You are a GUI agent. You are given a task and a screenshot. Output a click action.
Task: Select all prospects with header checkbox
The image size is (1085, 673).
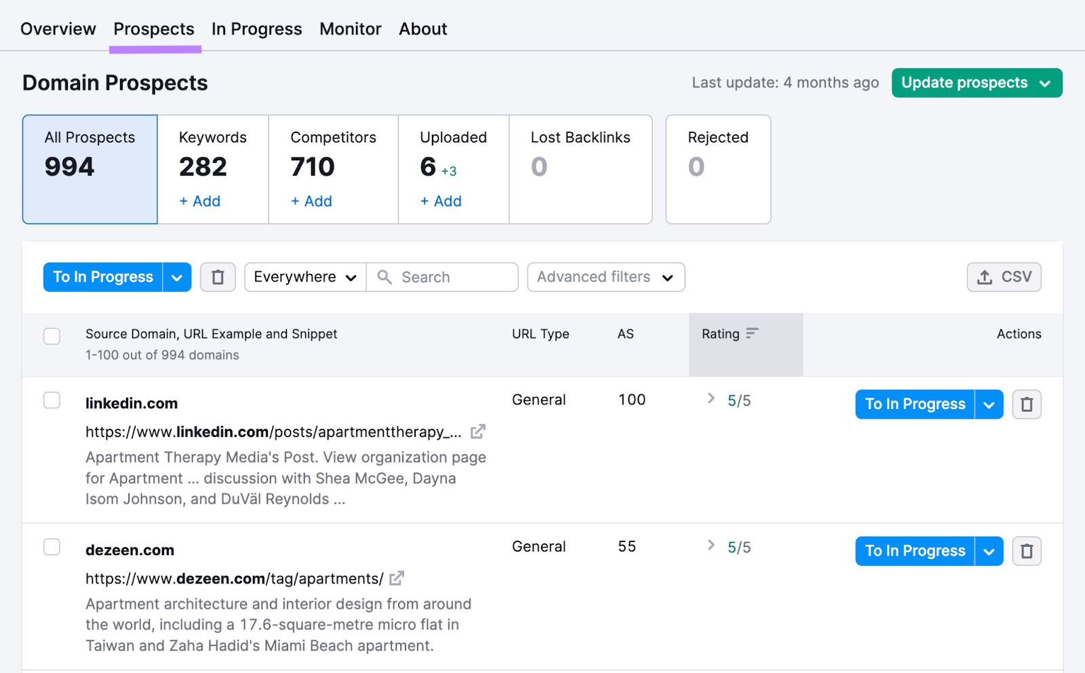[x=52, y=336]
